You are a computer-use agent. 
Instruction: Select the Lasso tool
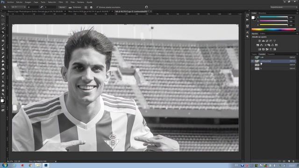[x=3, y=24]
